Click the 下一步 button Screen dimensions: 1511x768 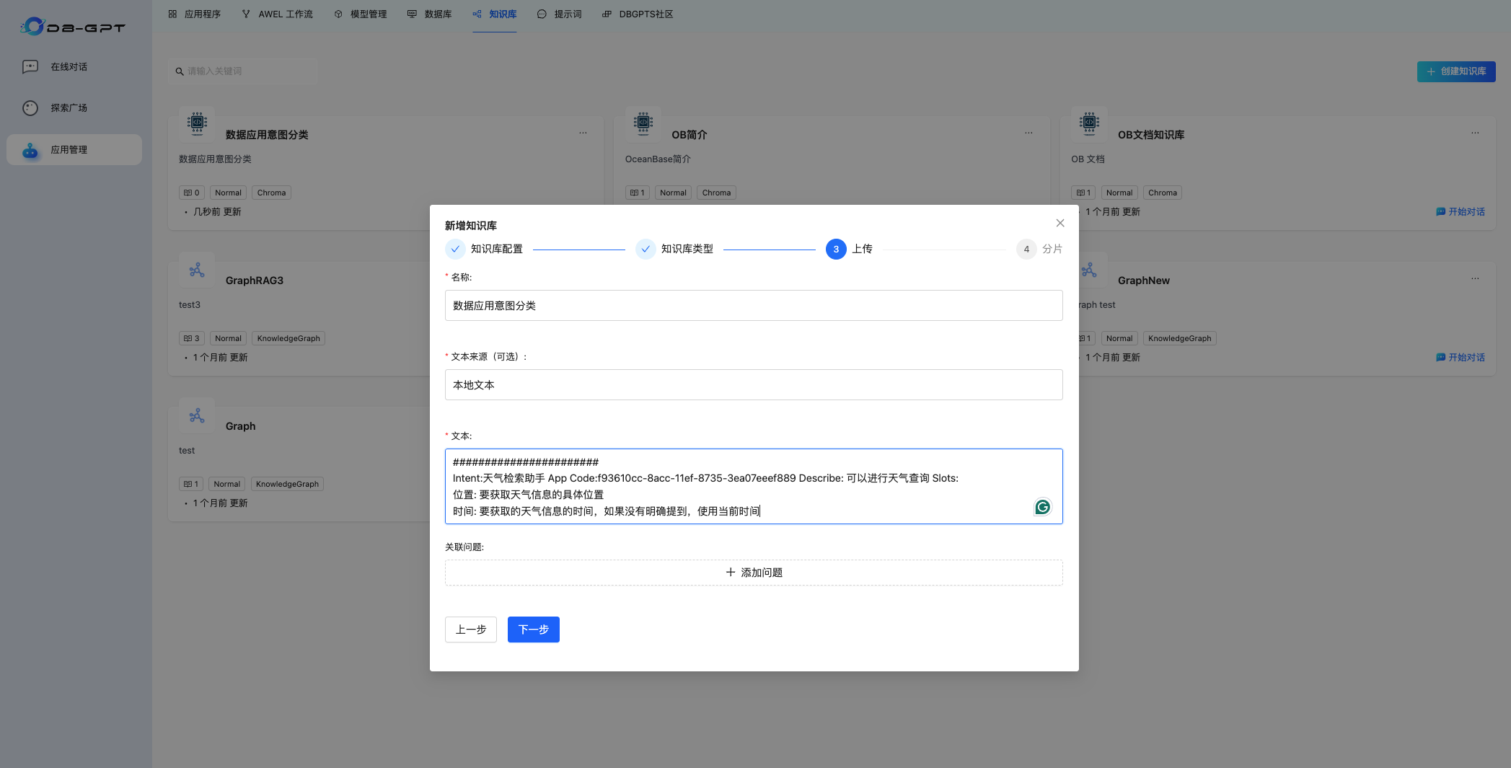[534, 630]
